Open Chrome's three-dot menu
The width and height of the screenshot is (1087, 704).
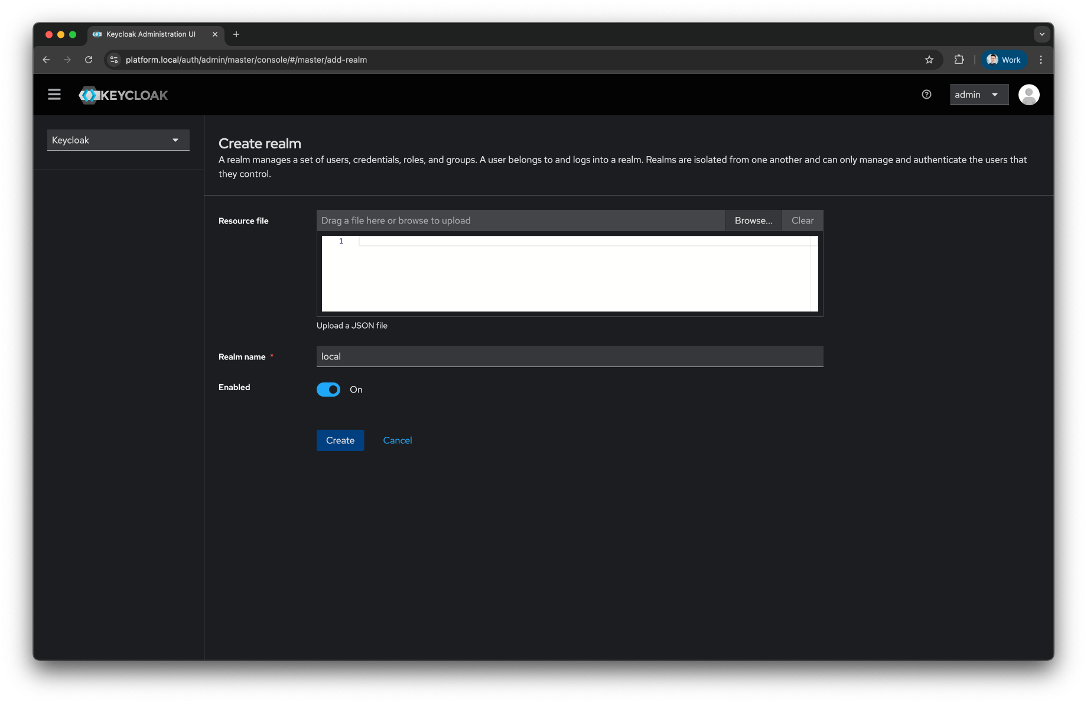(x=1041, y=60)
